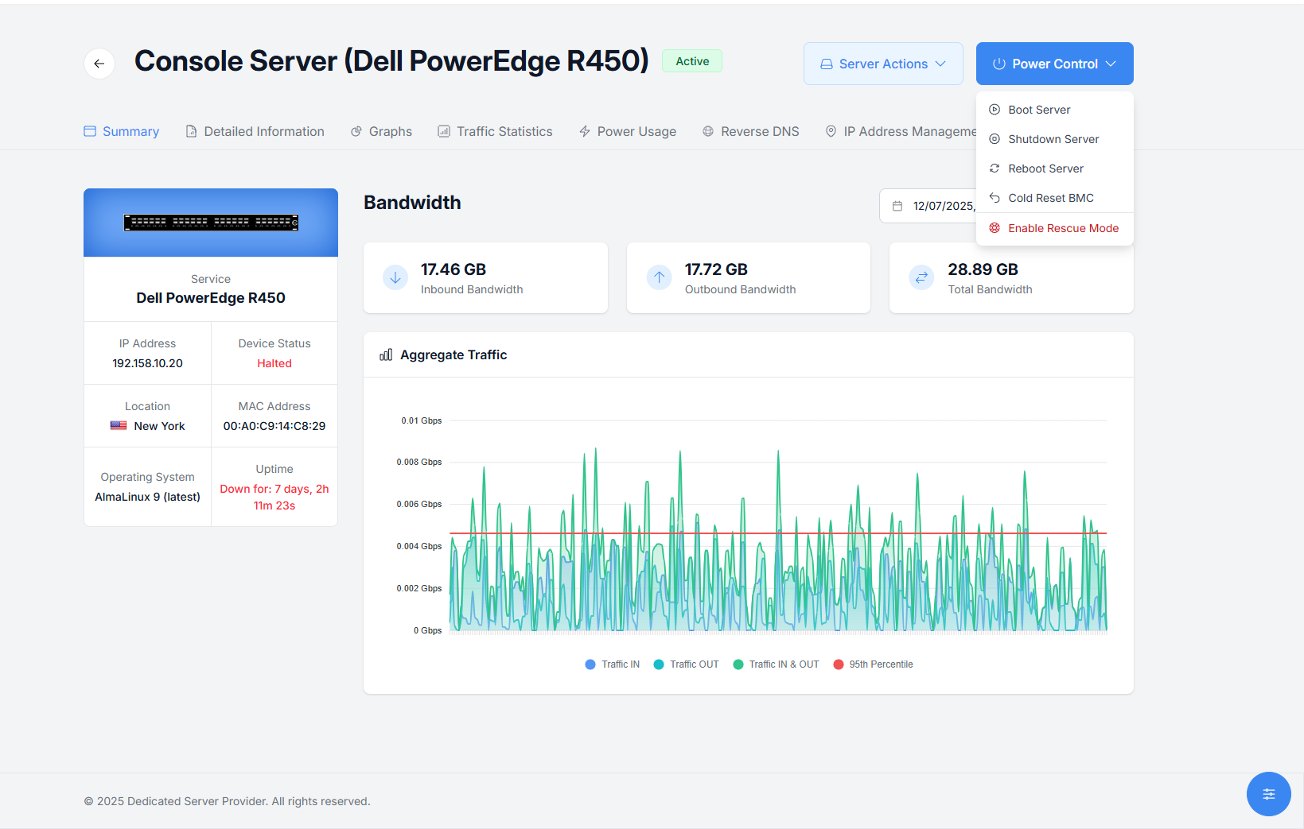Choose Cold Reset BMC option
The width and height of the screenshot is (1304, 829).
coord(1054,198)
